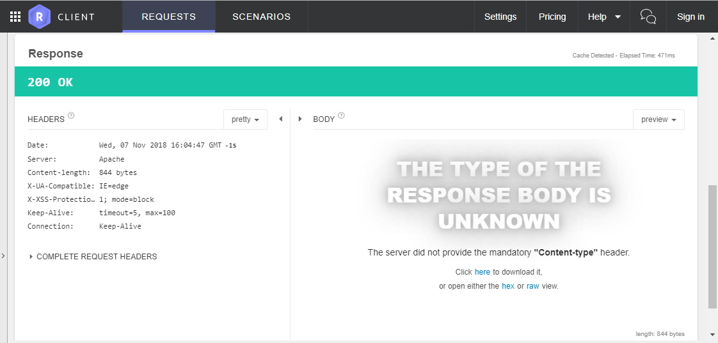Open the 'hex' view link
Viewport: 718px width, 343px height.
[x=507, y=286]
